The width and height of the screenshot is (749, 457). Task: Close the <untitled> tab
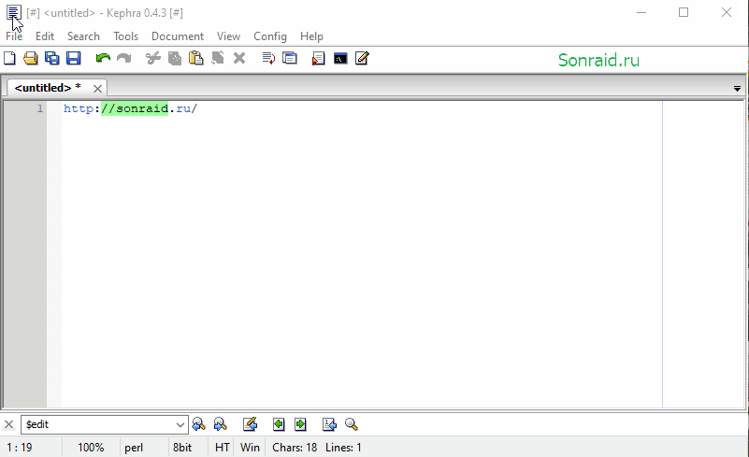(97, 89)
